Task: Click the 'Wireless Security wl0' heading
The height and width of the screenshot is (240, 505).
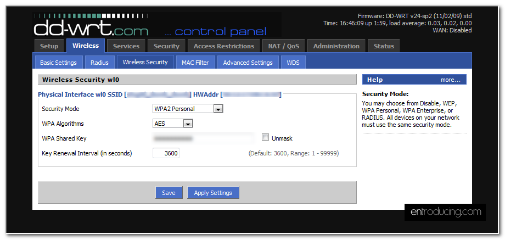Action: coord(81,80)
